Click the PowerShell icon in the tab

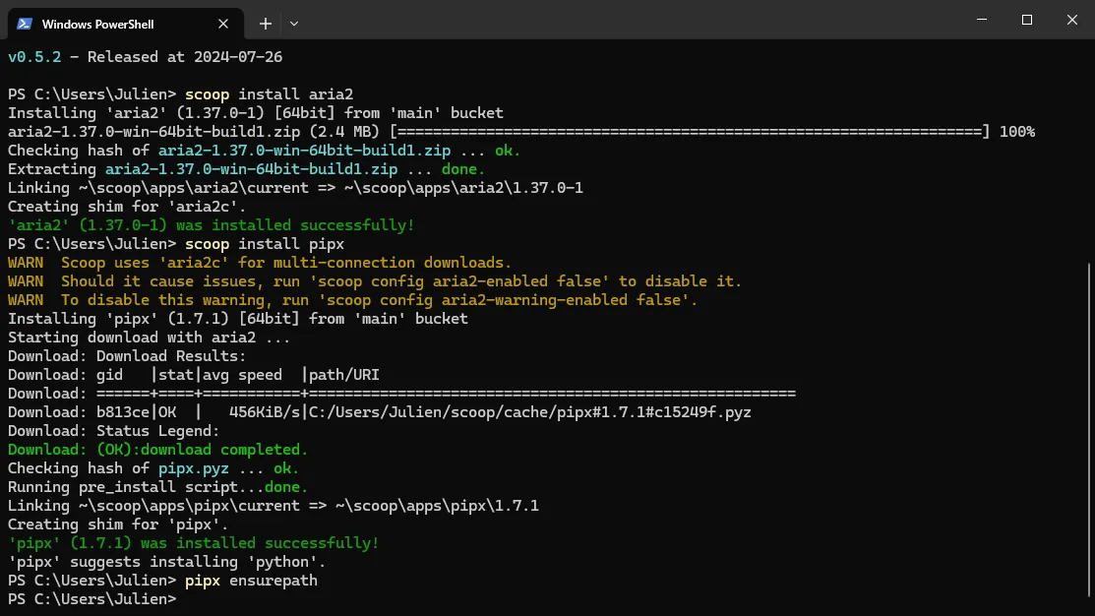24,24
